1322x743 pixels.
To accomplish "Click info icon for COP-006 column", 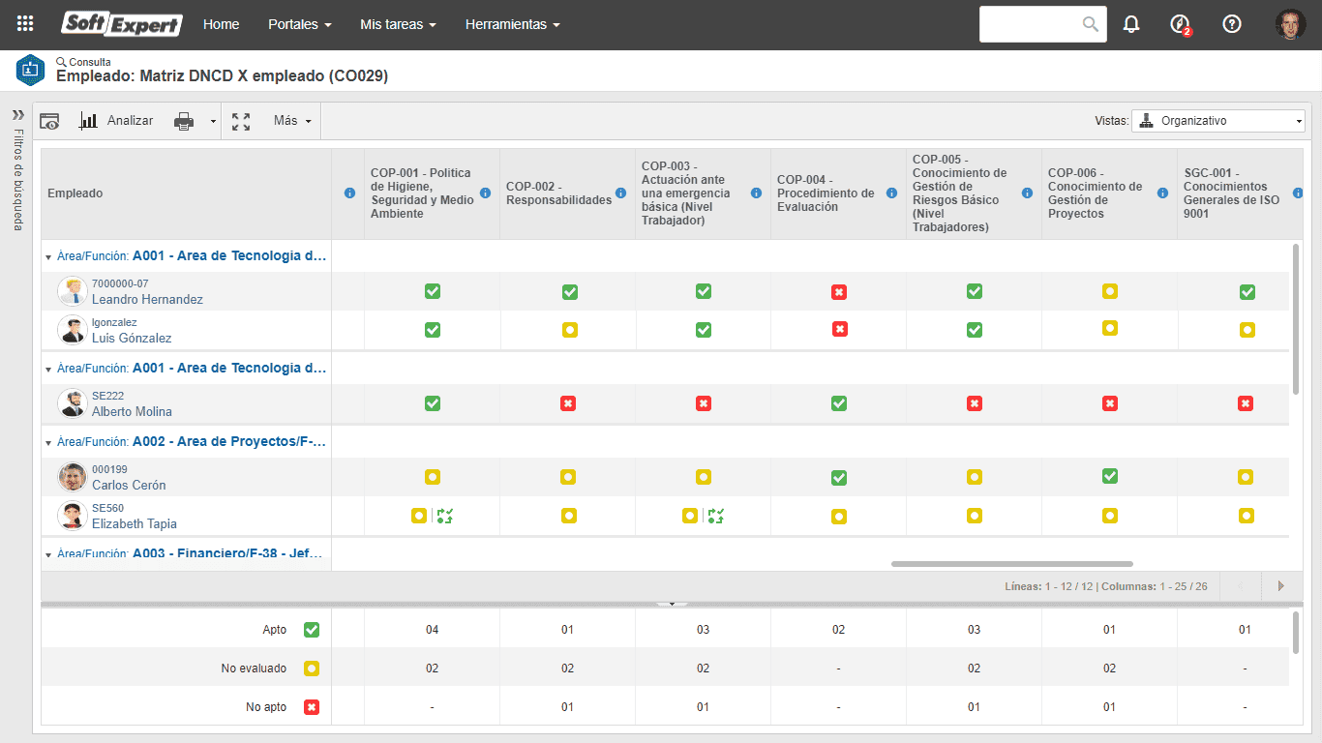I will [x=1162, y=193].
